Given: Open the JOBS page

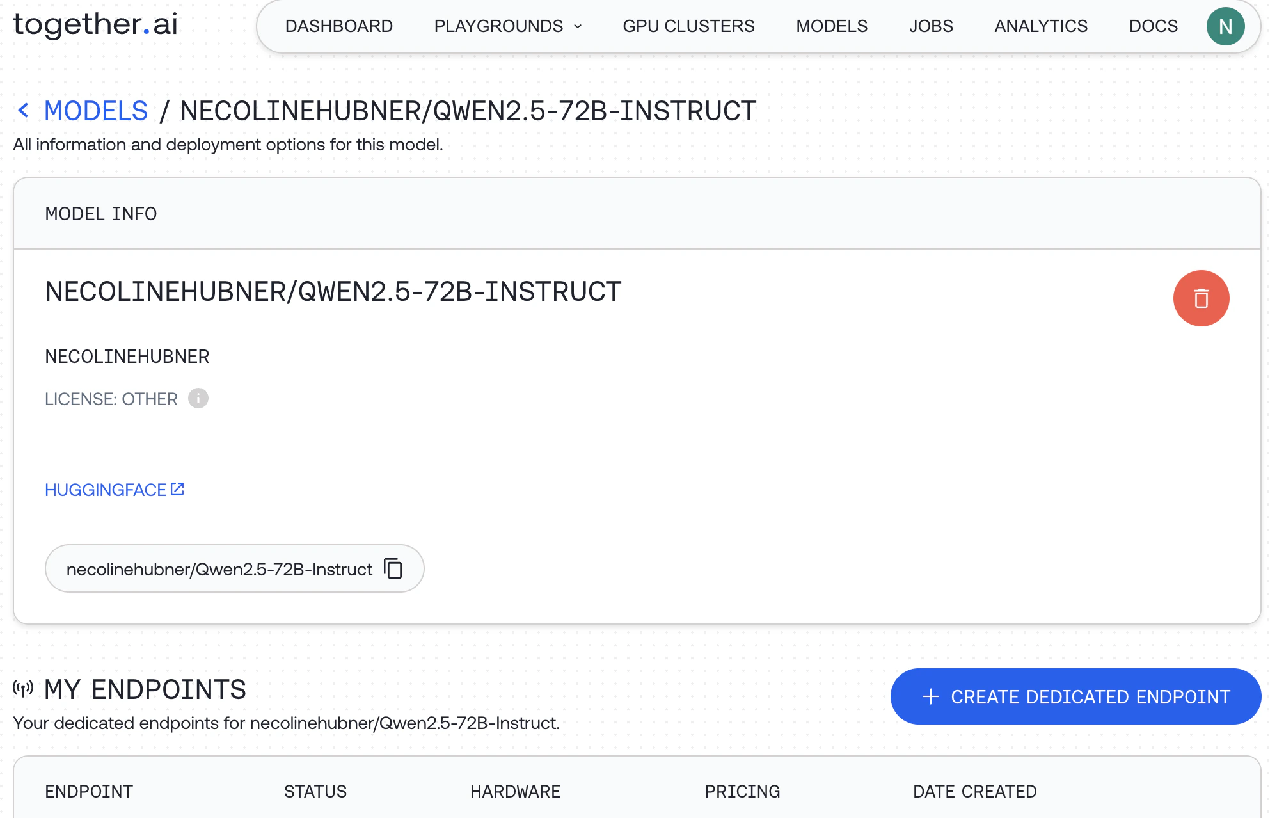Looking at the screenshot, I should point(931,26).
